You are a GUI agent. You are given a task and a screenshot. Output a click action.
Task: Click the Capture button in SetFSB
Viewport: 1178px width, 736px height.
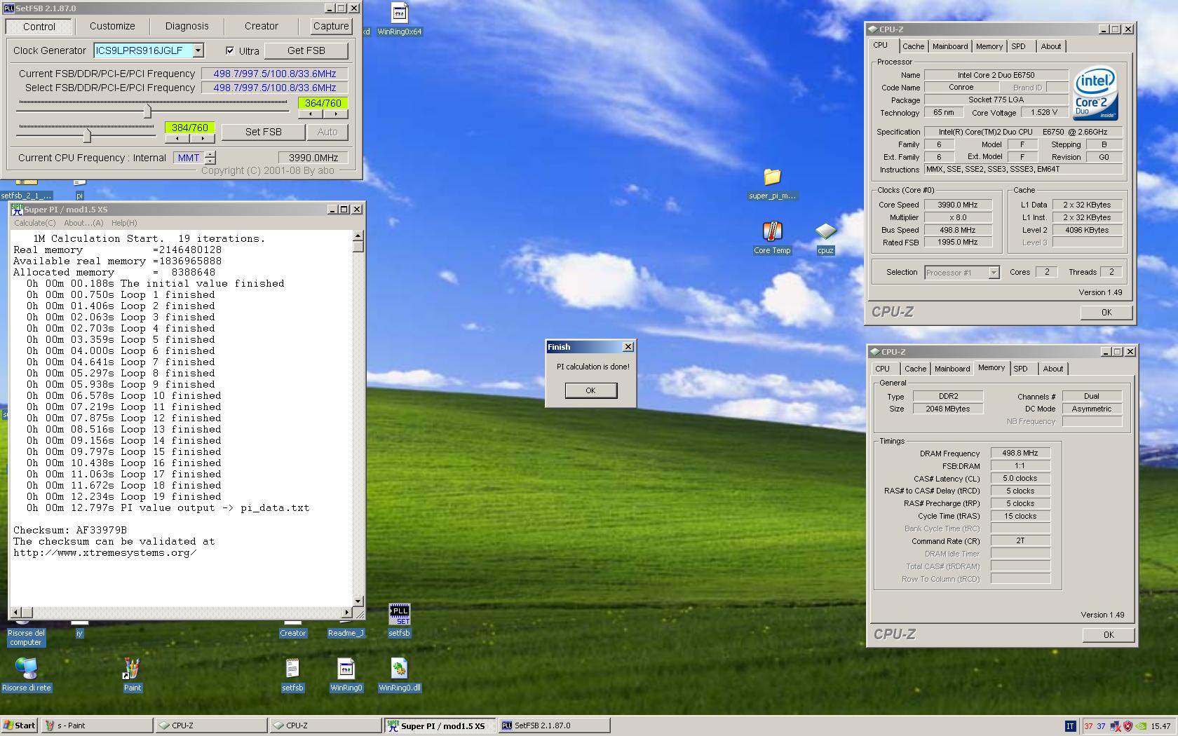331,26
